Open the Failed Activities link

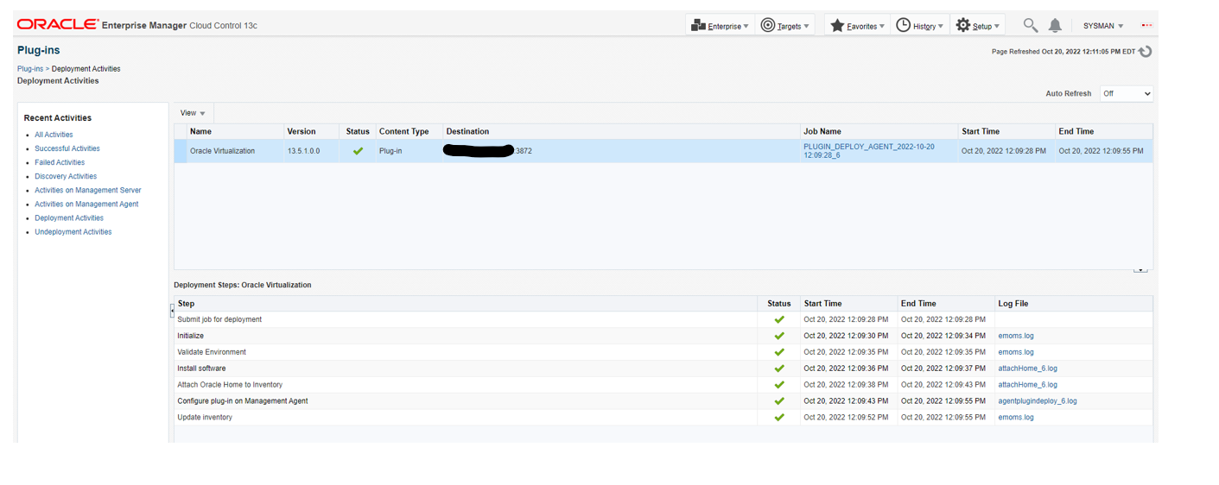click(x=60, y=162)
